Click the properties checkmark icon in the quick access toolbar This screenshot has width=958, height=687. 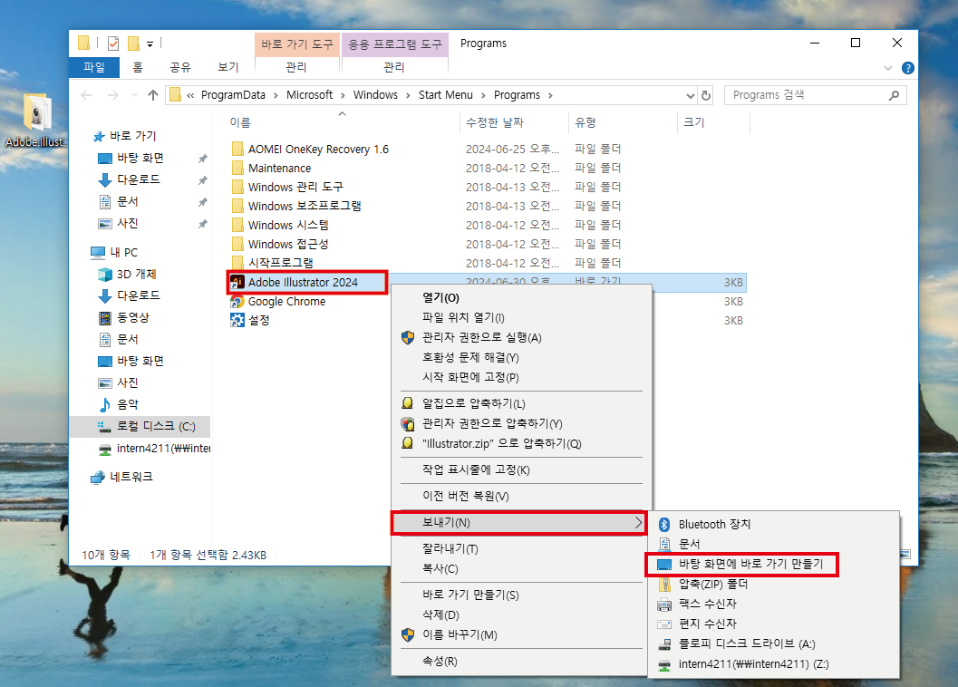[x=113, y=44]
